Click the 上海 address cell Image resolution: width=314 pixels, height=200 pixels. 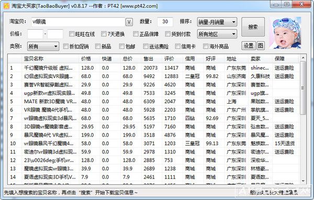tap(231, 102)
